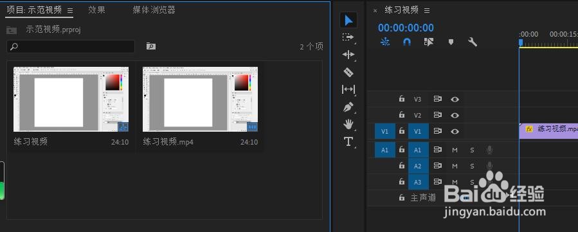Select the Hand tool
This screenshot has width=578, height=232.
[348, 125]
